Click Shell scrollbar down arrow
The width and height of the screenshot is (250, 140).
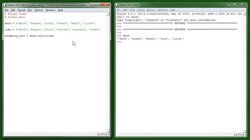coord(245,131)
